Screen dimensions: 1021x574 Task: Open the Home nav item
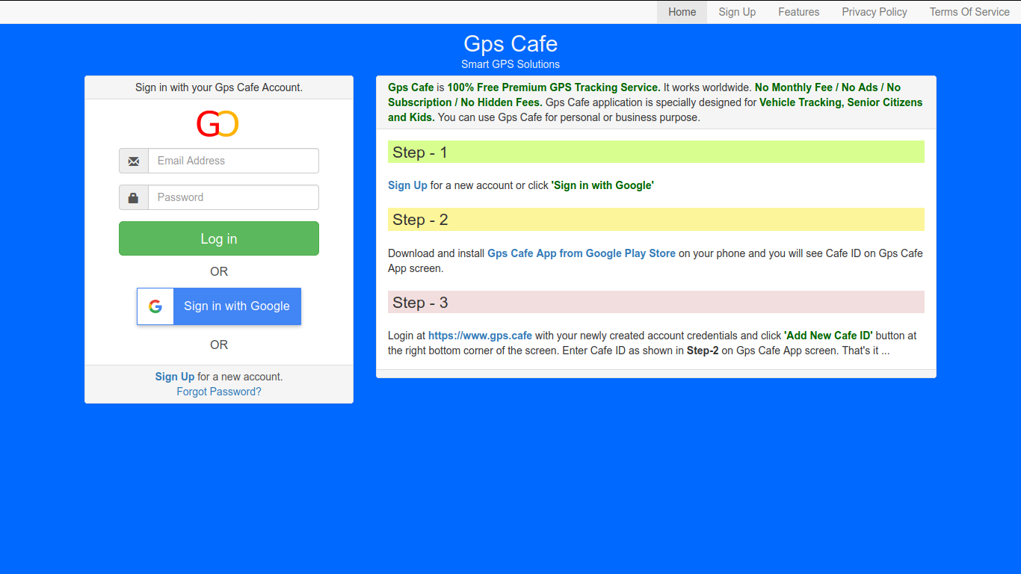click(x=682, y=12)
